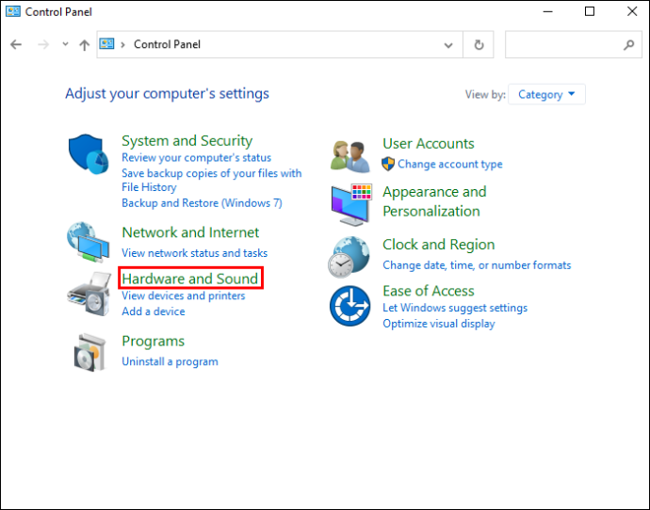
Task: Expand the address bar history dropdown
Action: click(x=449, y=44)
